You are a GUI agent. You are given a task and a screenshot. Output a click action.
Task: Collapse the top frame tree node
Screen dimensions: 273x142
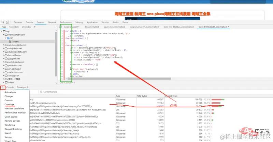[2, 31]
